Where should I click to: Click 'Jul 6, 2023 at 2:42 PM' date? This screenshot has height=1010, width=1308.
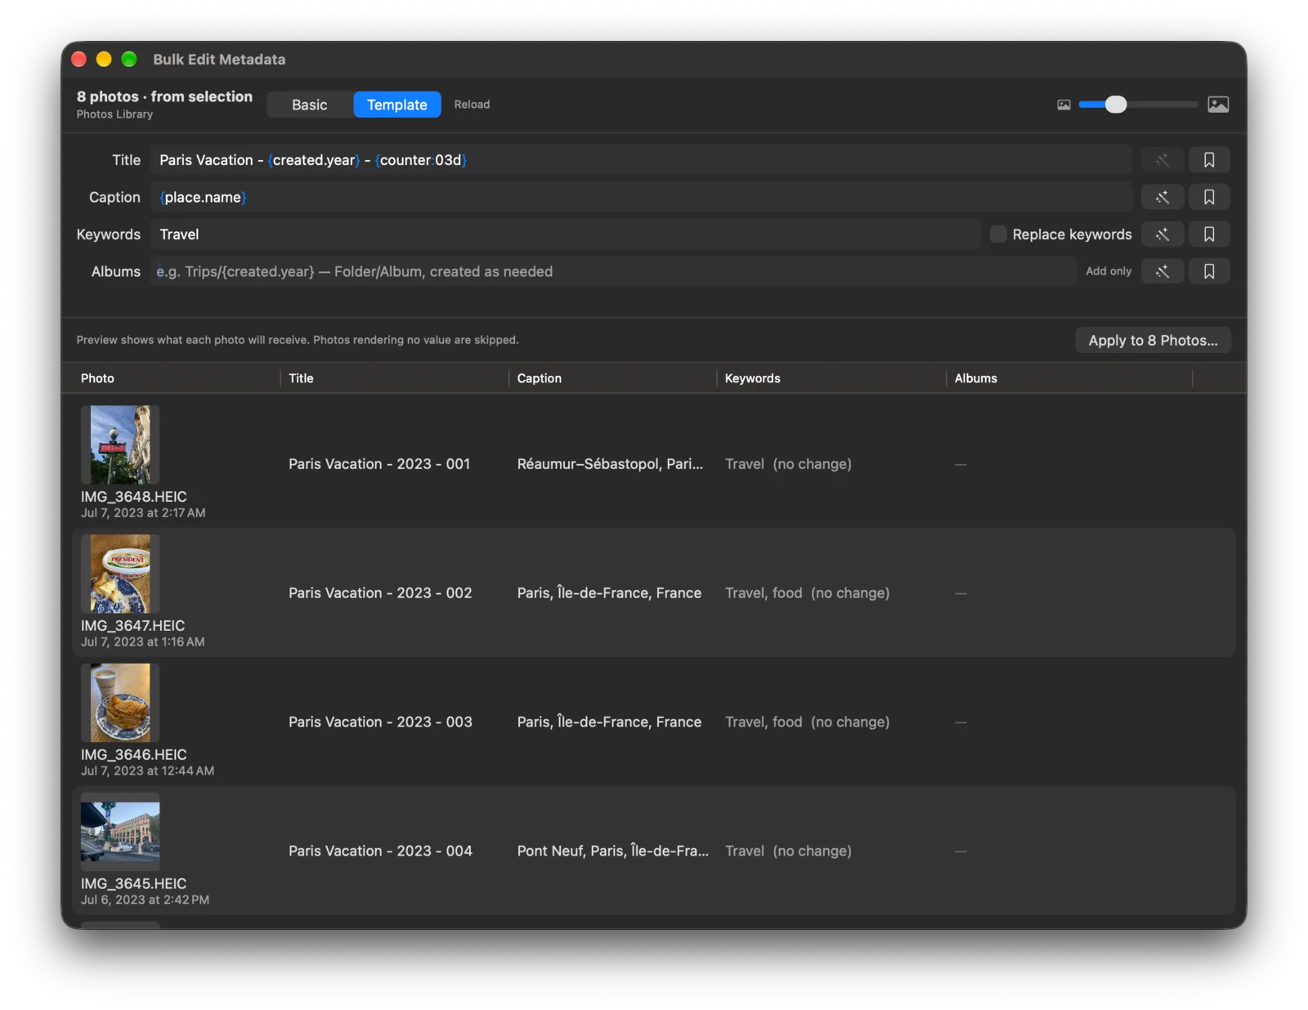(145, 900)
